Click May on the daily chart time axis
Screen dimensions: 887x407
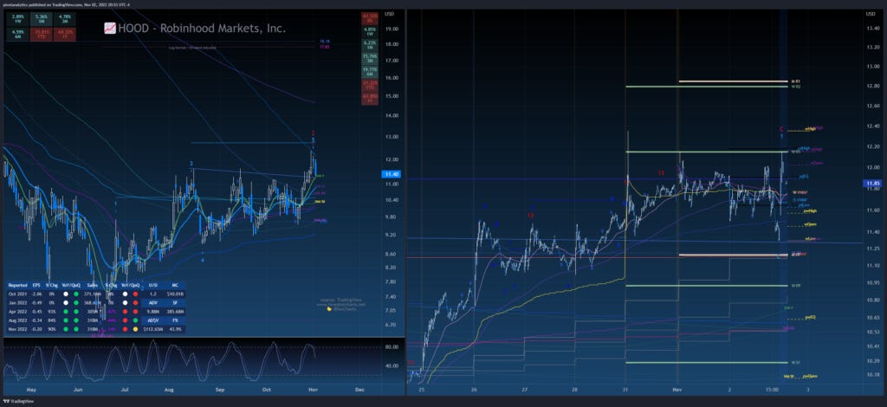[x=31, y=390]
